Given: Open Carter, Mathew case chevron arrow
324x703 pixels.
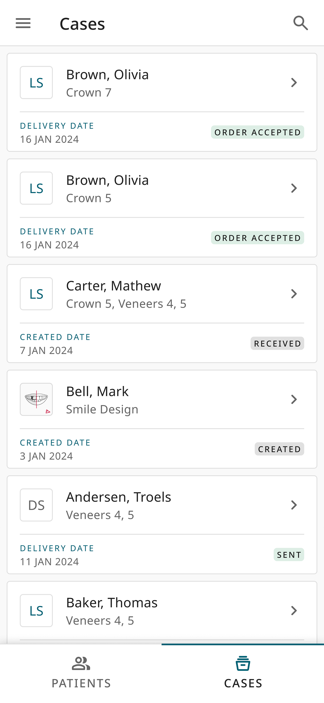Looking at the screenshot, I should [x=294, y=294].
